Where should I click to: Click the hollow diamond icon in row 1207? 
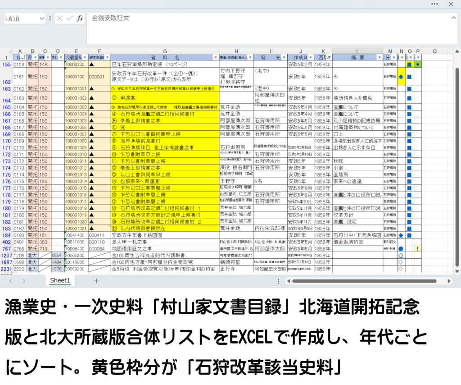[x=400, y=256]
